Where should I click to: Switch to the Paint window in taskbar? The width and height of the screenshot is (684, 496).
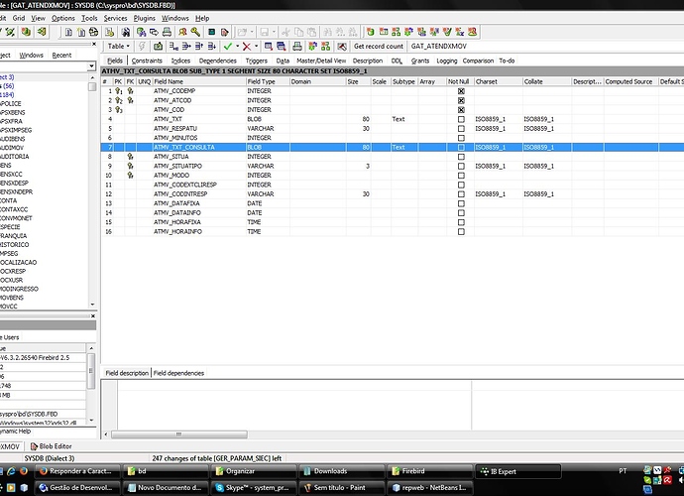[x=340, y=488]
